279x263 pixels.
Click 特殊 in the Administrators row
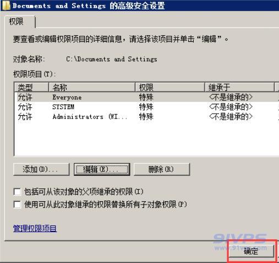[x=146, y=117]
